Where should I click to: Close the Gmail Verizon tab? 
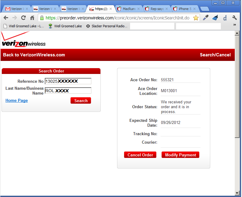pyautogui.click(x=27, y=9)
